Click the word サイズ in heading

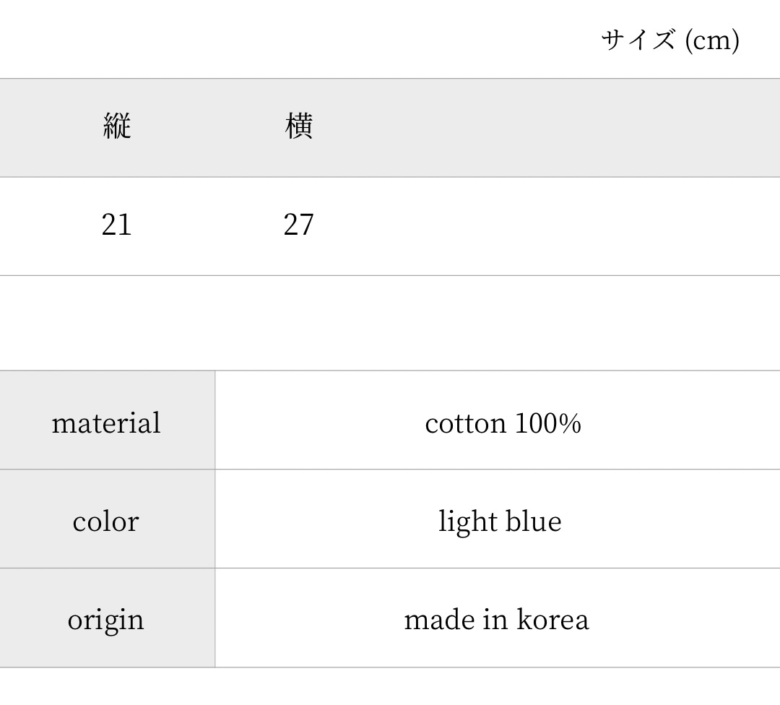click(638, 40)
